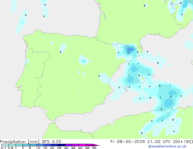Image resolution: width=193 pixels, height=149 pixels.
Task: Pick the 15–20 mm legend color swatch
Action: click(x=47, y=145)
